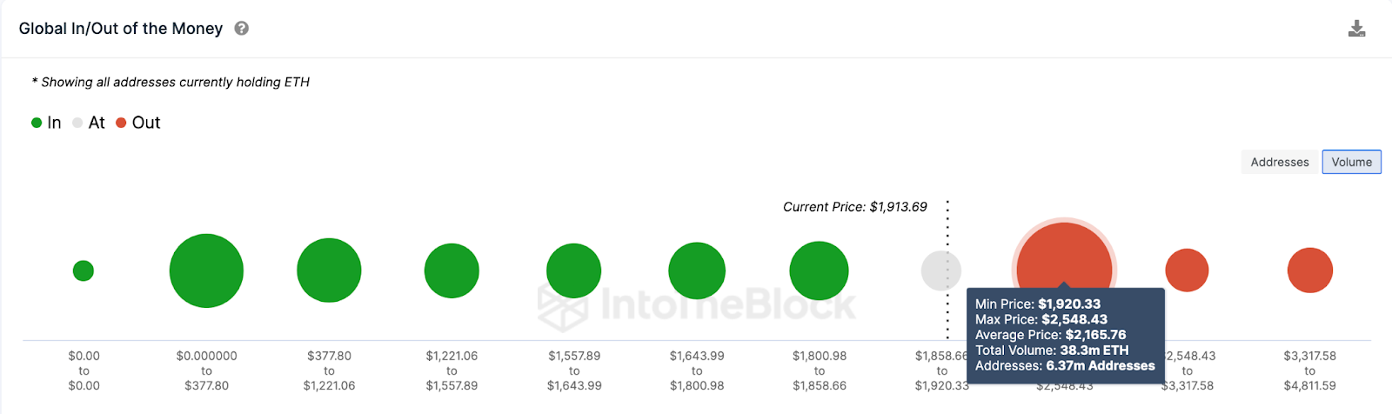Image resolution: width=1392 pixels, height=414 pixels.
Task: Toggle the green In legend item
Action: [x=46, y=123]
